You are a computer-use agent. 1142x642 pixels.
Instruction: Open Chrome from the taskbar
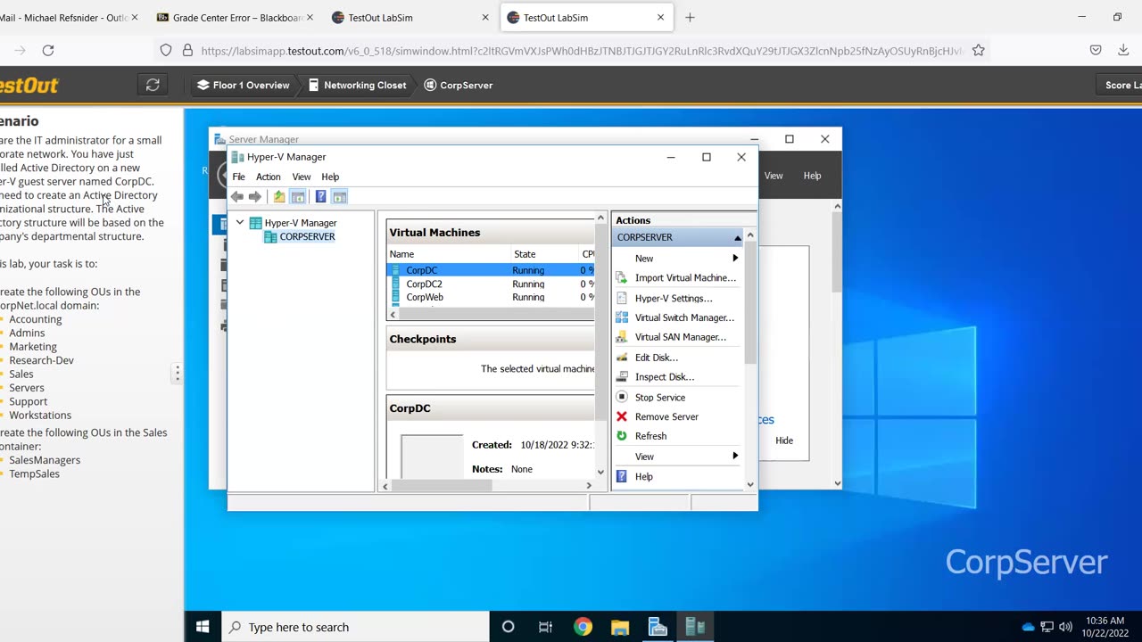(x=583, y=627)
